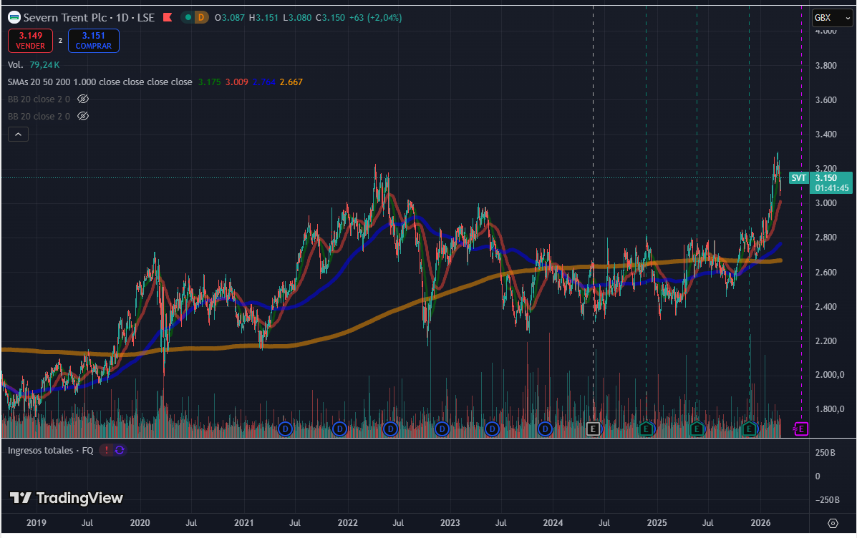Select the first BB 20 close 2 0 label
857x538 pixels.
pos(39,99)
